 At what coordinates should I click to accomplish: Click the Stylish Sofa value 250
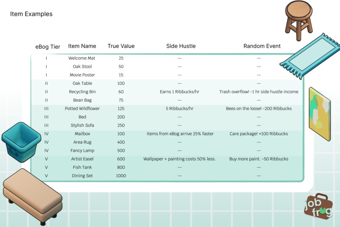pos(121,126)
